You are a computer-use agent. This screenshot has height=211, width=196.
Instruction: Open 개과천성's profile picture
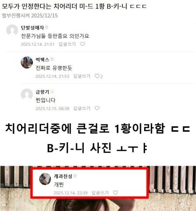pyautogui.click(x=45, y=179)
